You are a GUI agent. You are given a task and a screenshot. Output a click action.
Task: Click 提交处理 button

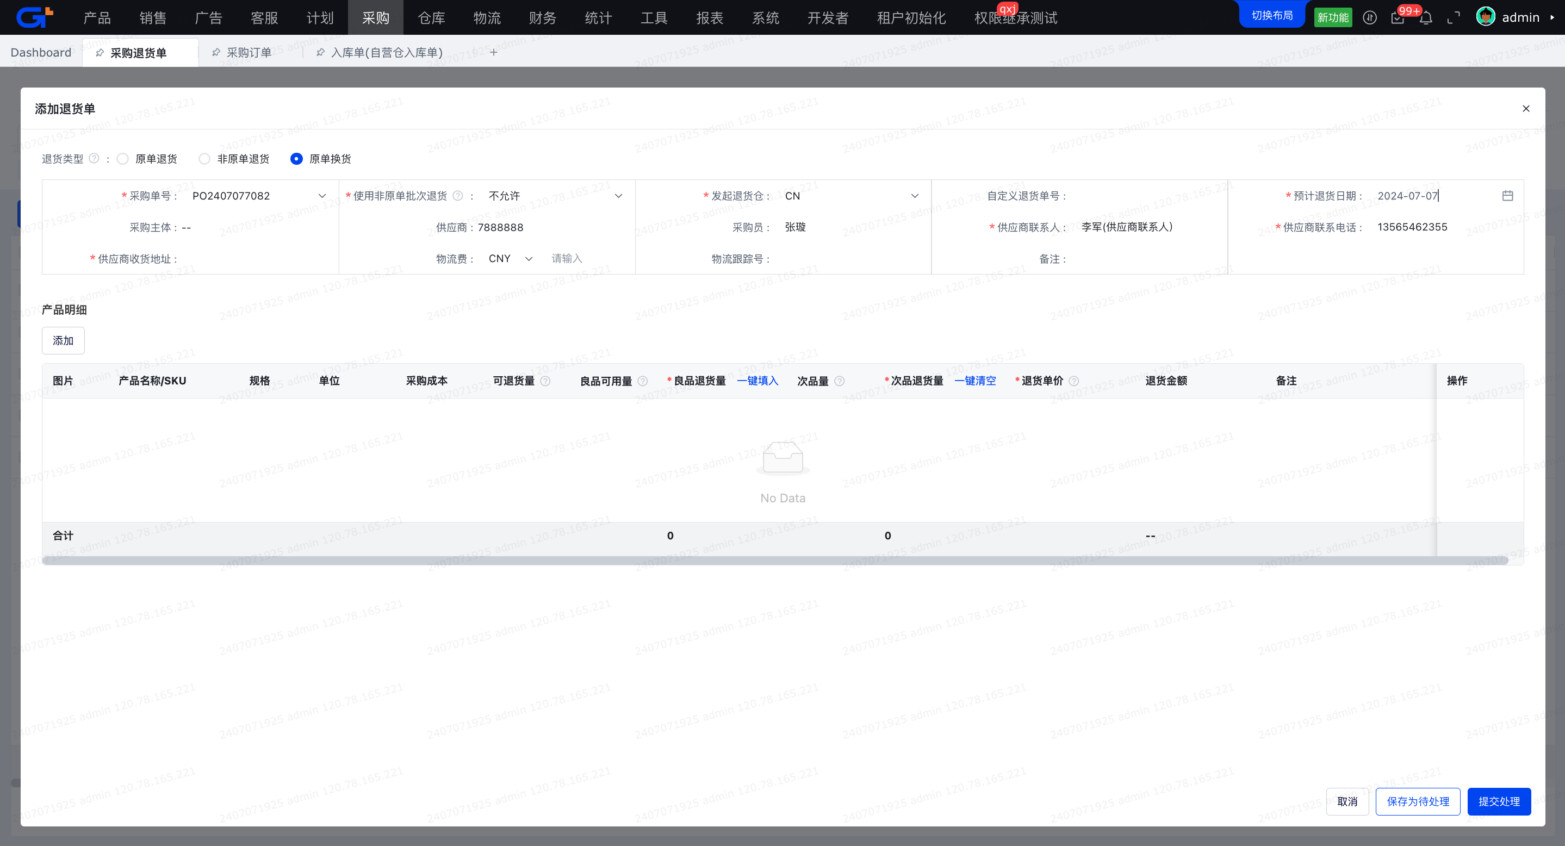click(1499, 801)
